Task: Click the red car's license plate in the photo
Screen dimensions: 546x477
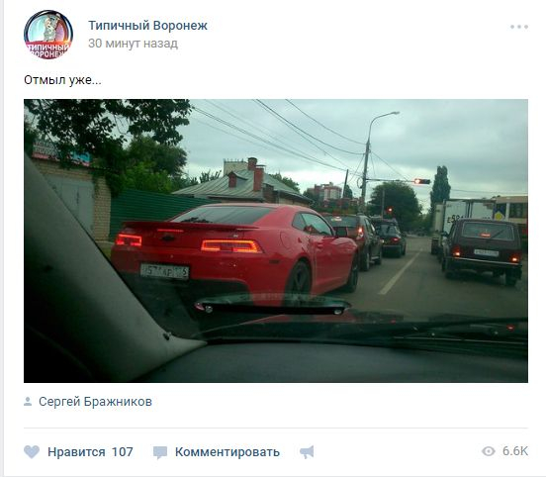Action: coord(164,272)
